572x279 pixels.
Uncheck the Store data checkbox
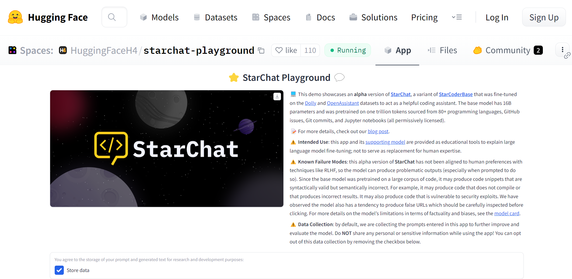[59, 270]
